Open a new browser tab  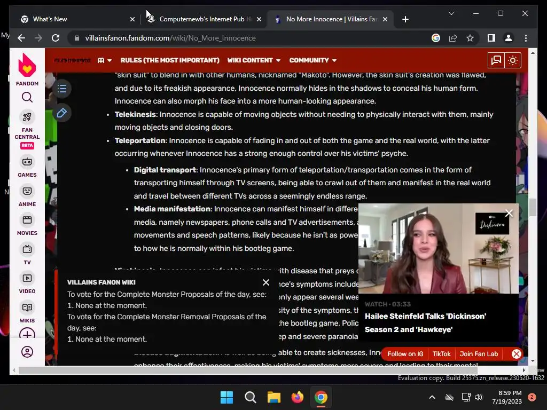point(405,19)
